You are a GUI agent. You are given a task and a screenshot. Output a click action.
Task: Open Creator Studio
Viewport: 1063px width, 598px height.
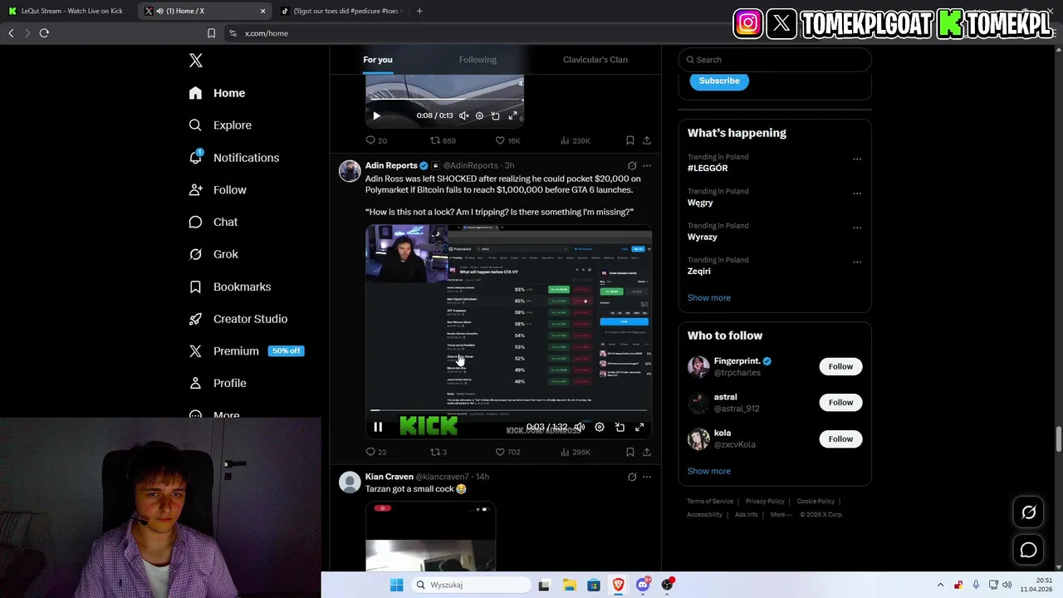click(x=238, y=319)
